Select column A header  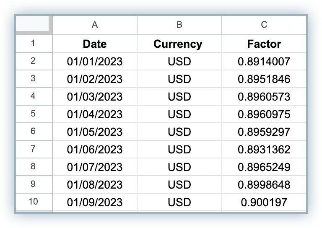tap(95, 25)
